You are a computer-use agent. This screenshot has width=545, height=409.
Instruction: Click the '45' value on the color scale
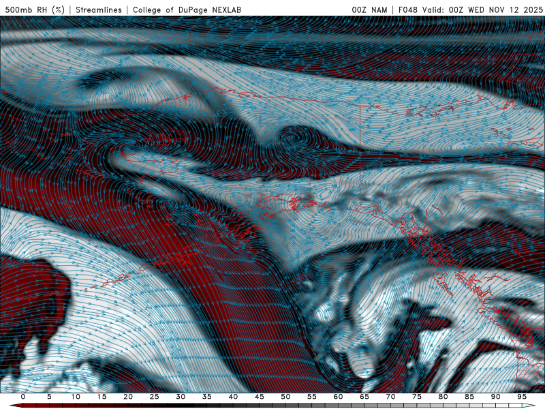coord(260,397)
